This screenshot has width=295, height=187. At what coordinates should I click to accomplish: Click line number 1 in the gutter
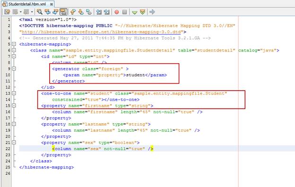tap(9, 19)
